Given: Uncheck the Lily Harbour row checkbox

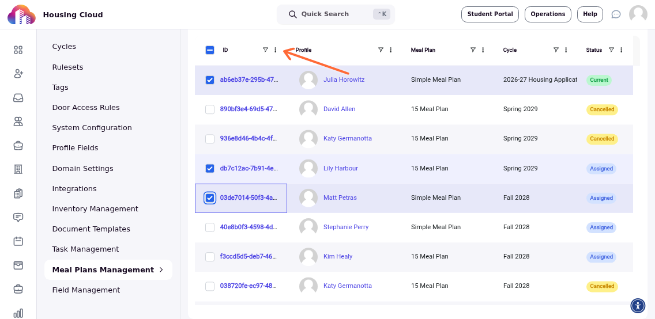Looking at the screenshot, I should point(210,169).
